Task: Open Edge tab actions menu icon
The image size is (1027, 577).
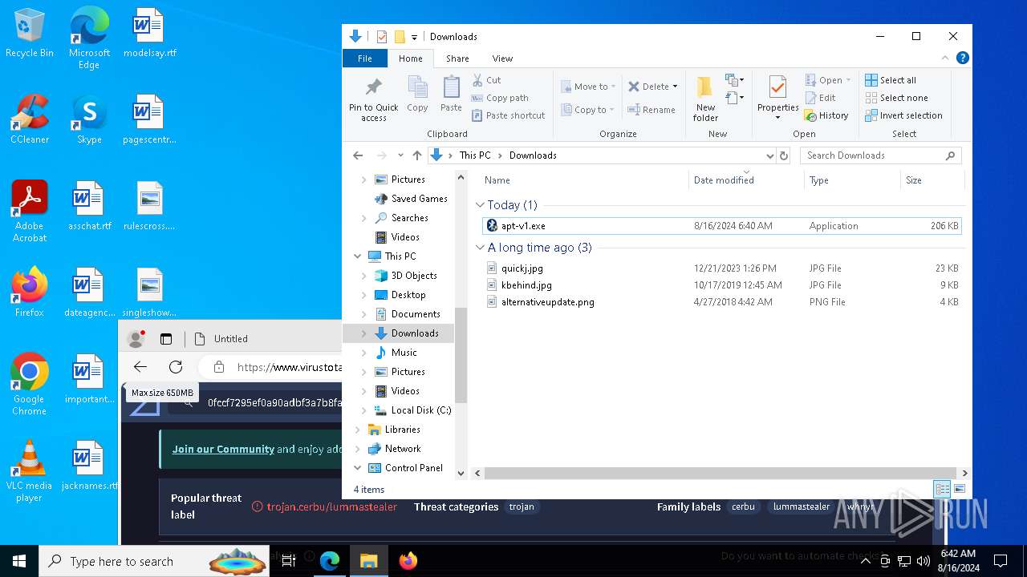Action: pyautogui.click(x=166, y=339)
